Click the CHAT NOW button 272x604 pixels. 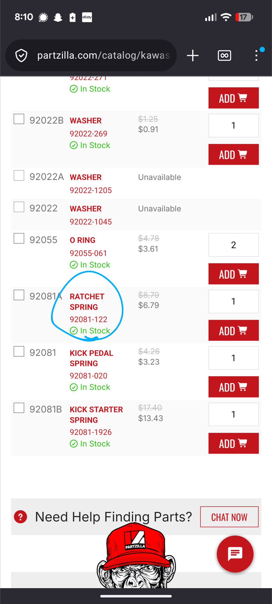coord(229,517)
